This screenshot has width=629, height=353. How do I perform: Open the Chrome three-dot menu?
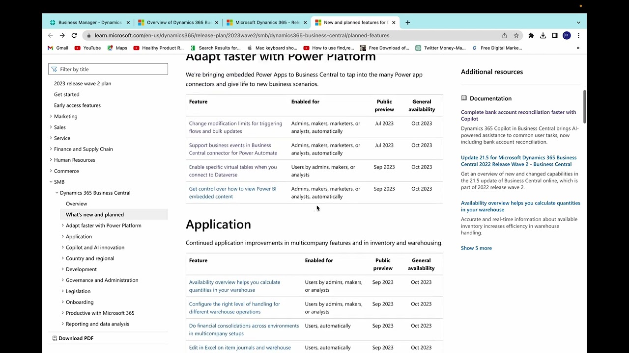[578, 35]
